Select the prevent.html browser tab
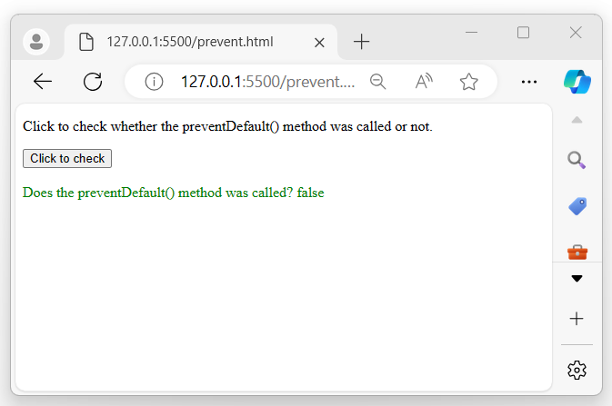 pos(189,42)
